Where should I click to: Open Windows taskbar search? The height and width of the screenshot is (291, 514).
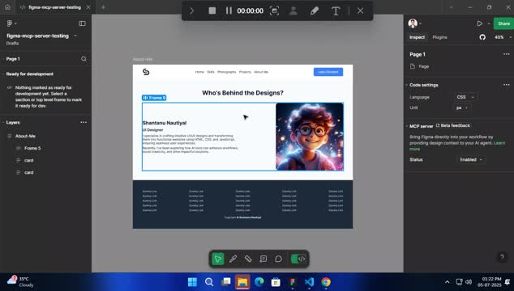(x=209, y=282)
